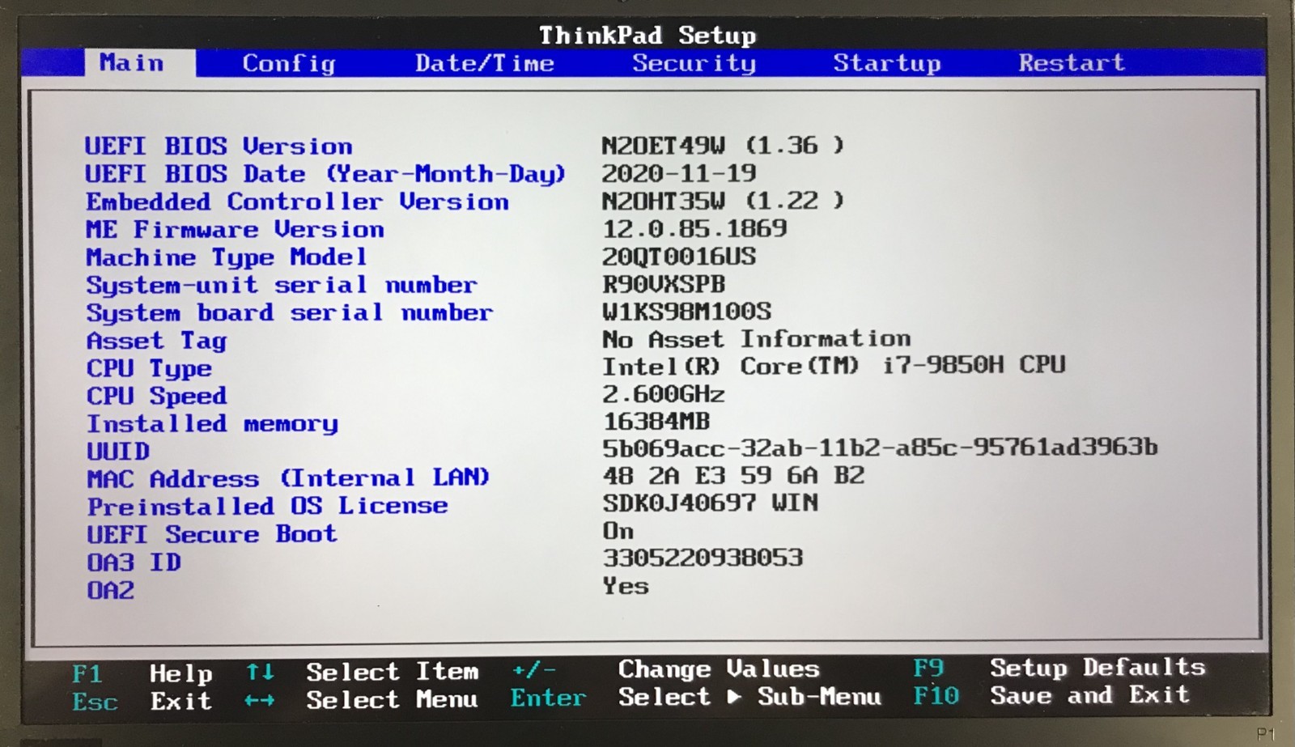This screenshot has height=747, width=1295.
Task: Click the F9 Setup Defaults hint
Action: click(1059, 668)
